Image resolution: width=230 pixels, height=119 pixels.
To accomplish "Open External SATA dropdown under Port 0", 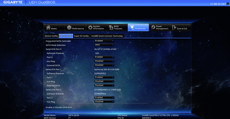I will point(104,65).
